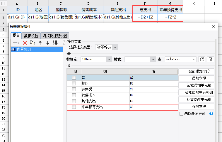Refresh the table list icon
222x142 pixels.
coord(202,59)
